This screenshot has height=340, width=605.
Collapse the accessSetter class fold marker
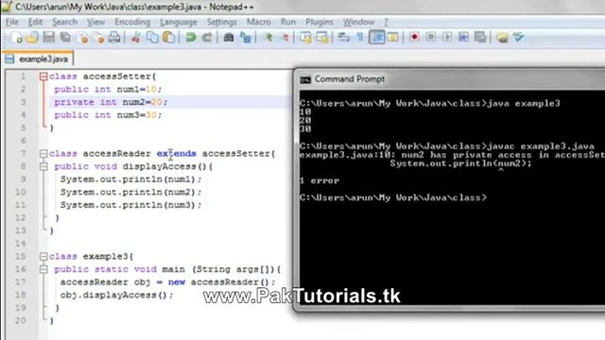[x=43, y=76]
